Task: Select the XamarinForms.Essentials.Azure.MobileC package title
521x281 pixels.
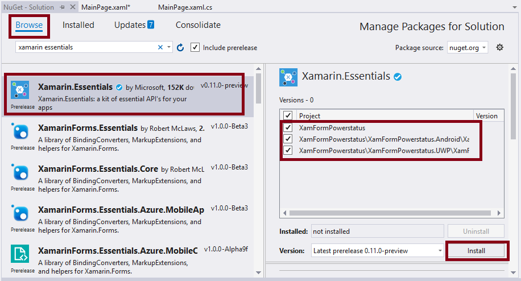Action: click(118, 250)
